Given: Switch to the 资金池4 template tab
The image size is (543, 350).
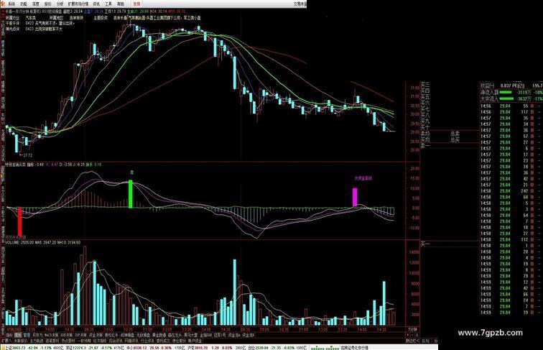Looking at the screenshot, I should pyautogui.click(x=234, y=336).
